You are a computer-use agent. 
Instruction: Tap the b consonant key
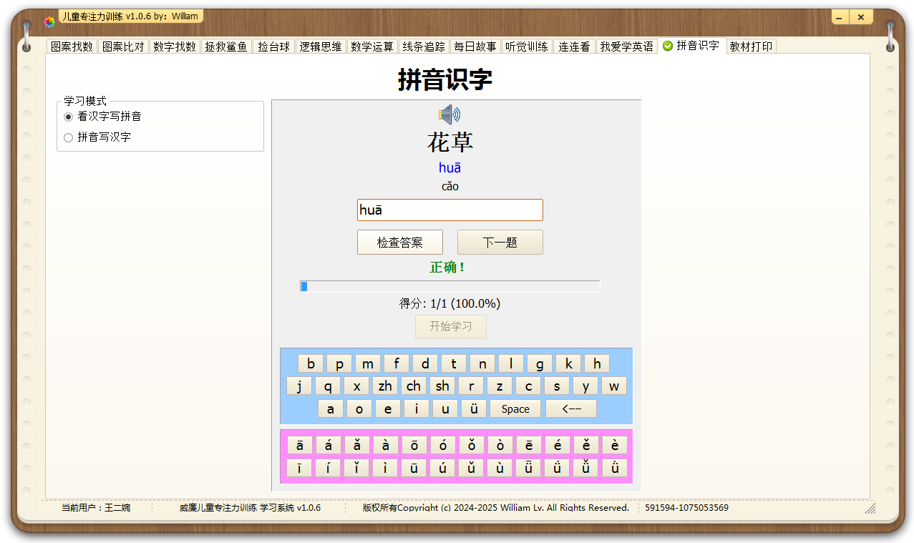pyautogui.click(x=311, y=363)
